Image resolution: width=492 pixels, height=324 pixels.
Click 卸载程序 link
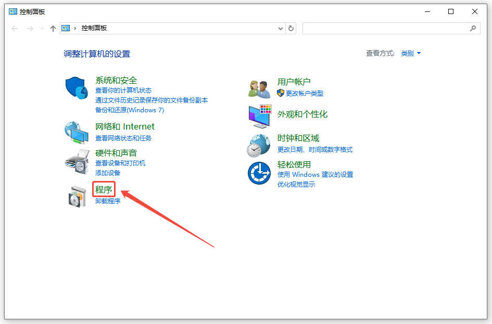tap(108, 201)
